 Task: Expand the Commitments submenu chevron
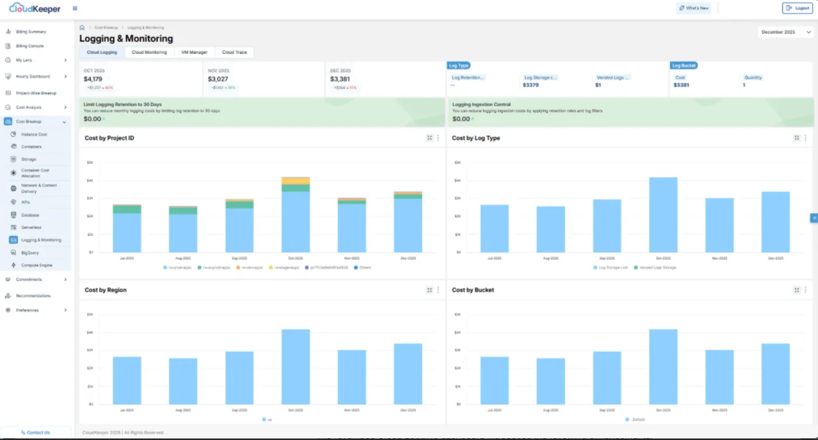[65, 280]
